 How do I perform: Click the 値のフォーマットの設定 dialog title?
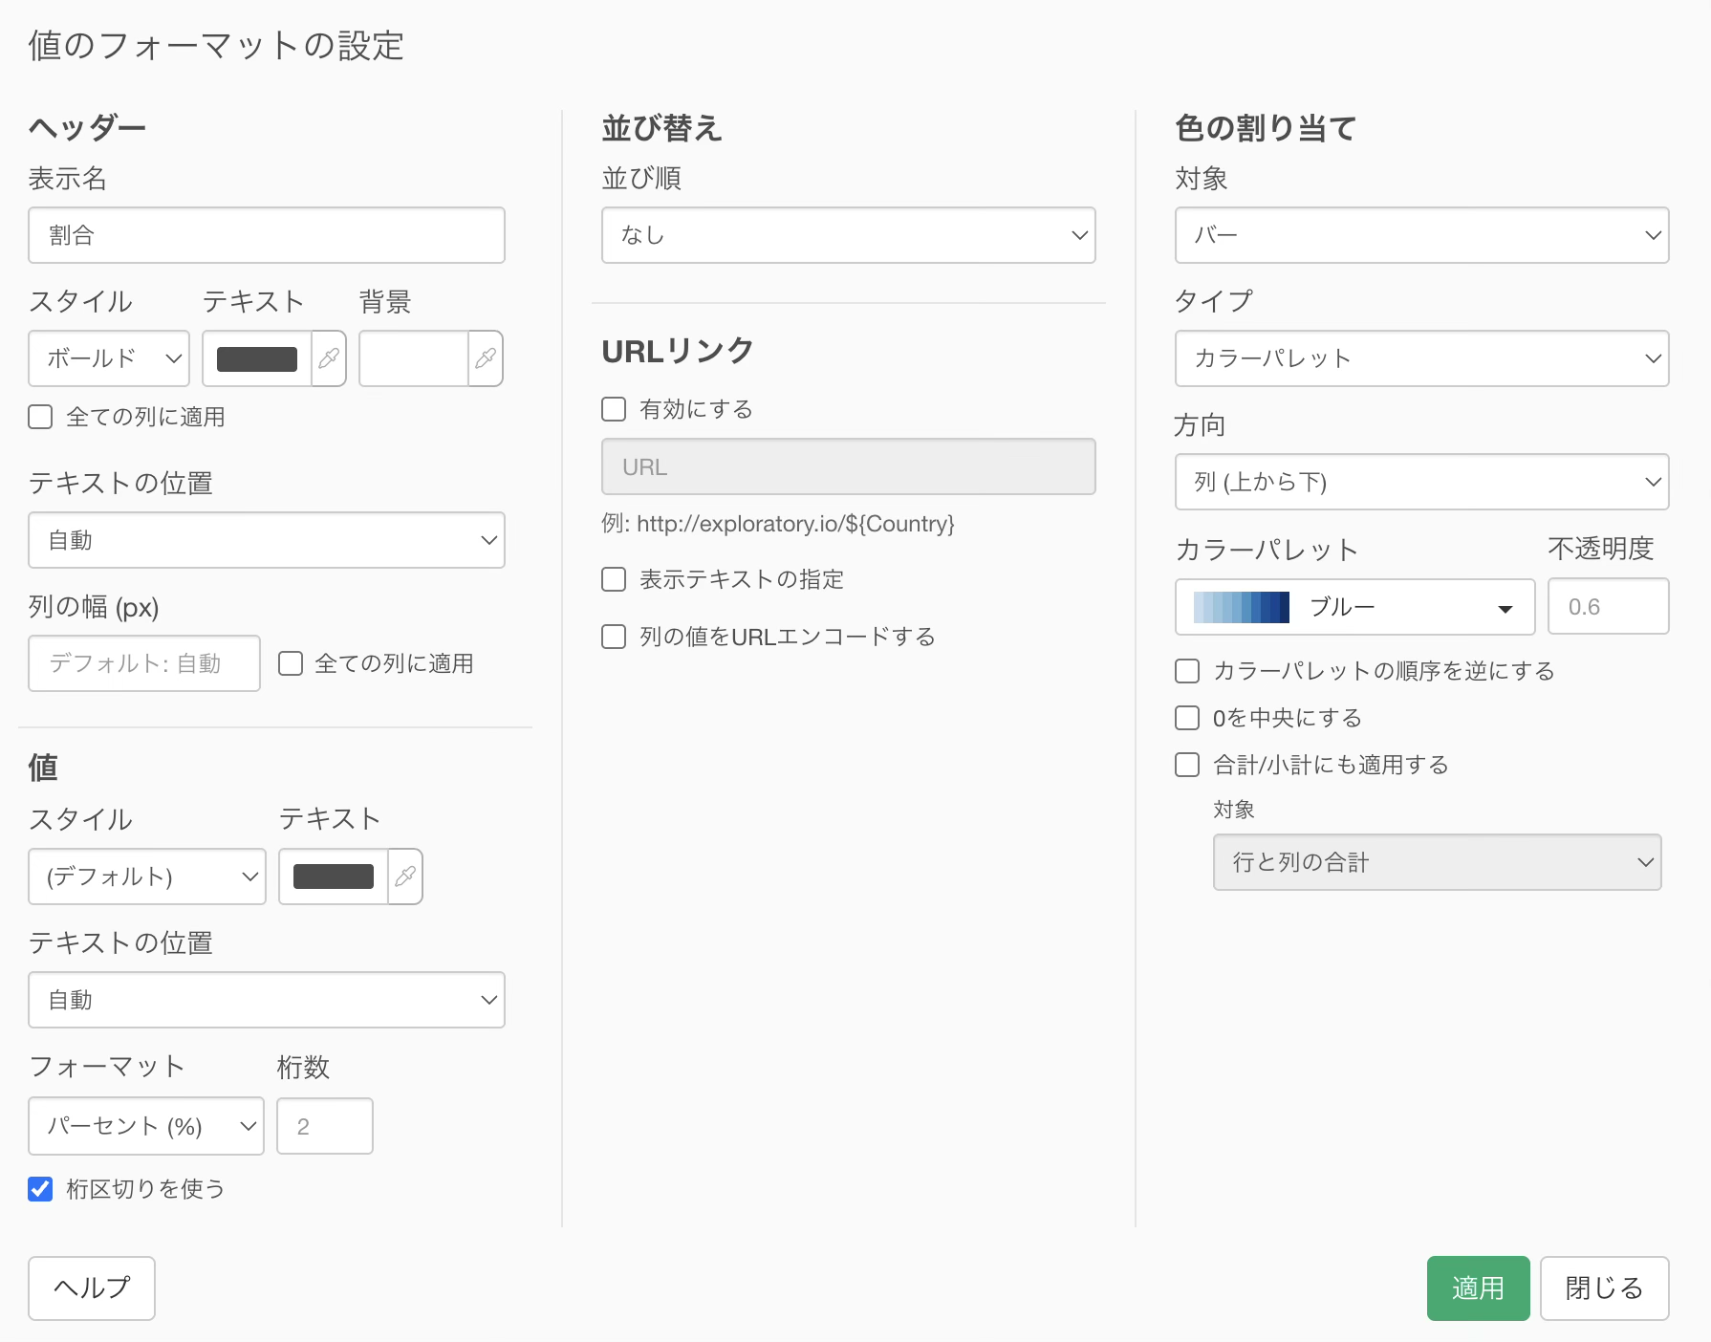(x=216, y=46)
